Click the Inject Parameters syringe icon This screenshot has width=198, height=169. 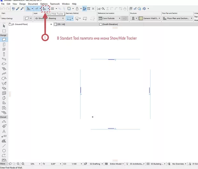[22, 9]
